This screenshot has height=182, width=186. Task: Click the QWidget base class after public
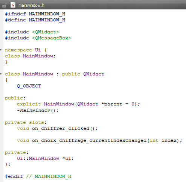pos(93,74)
